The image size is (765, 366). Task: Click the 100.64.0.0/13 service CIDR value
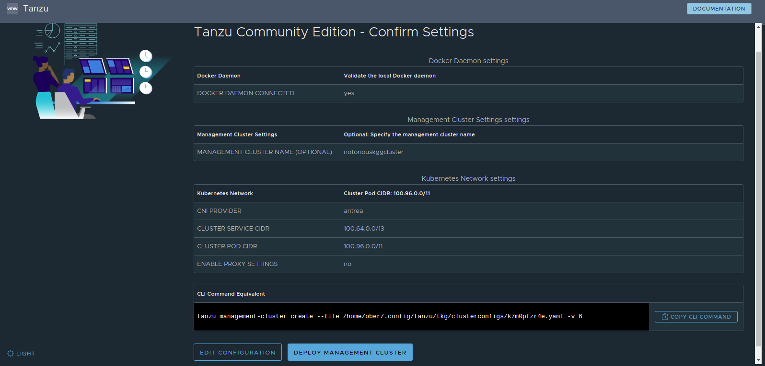(364, 229)
